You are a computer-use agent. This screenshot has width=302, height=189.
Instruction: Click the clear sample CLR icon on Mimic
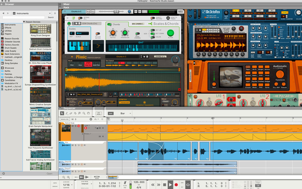[105, 94]
